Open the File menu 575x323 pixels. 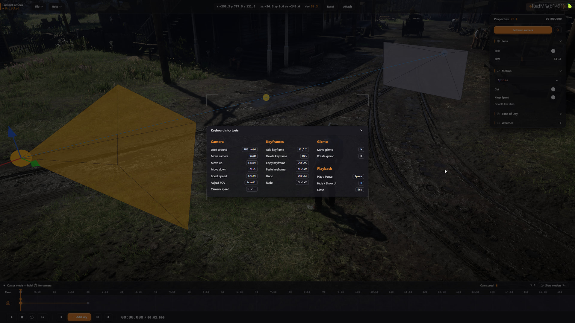(x=39, y=7)
